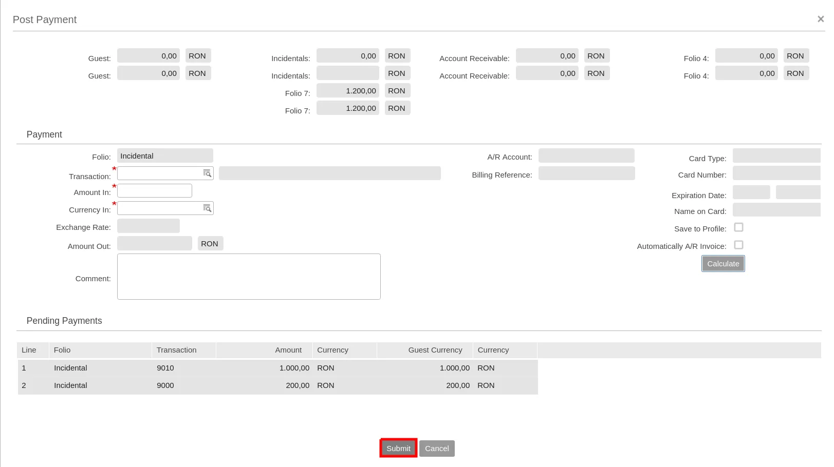Click the Card Type field

(776, 156)
